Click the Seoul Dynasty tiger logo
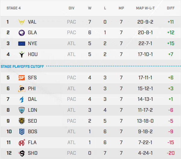181x159 pixels. [x=22, y=121]
